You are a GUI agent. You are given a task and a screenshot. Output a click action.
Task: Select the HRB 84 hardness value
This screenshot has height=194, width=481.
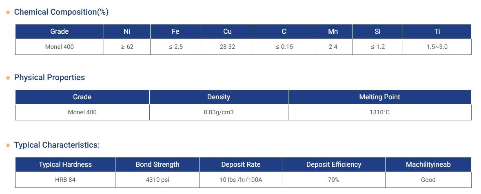pos(65,180)
